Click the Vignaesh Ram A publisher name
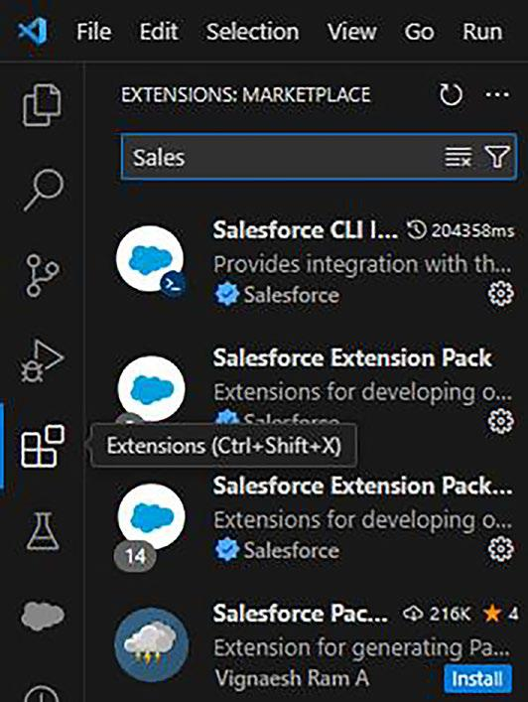 pyautogui.click(x=292, y=678)
